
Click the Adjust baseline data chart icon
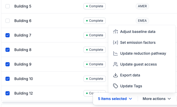[x=116, y=32]
